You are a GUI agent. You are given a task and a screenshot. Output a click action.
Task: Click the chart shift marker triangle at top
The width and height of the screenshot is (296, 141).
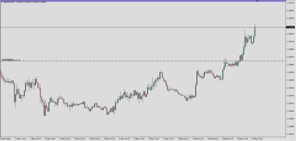pyautogui.click(x=257, y=1)
